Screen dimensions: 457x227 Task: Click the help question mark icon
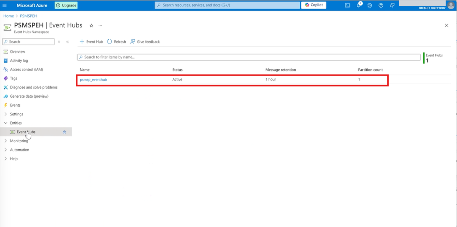click(x=381, y=5)
